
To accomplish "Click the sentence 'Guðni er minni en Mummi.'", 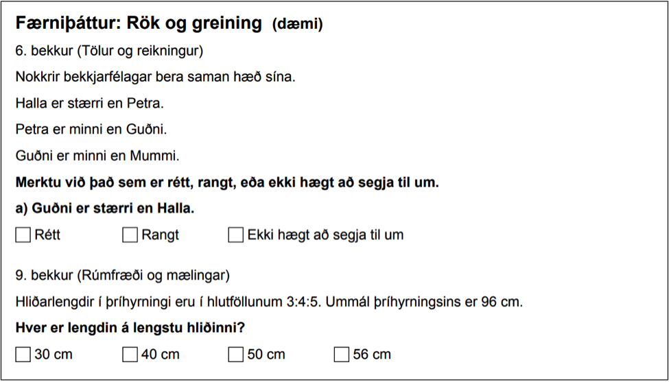I will [x=97, y=156].
